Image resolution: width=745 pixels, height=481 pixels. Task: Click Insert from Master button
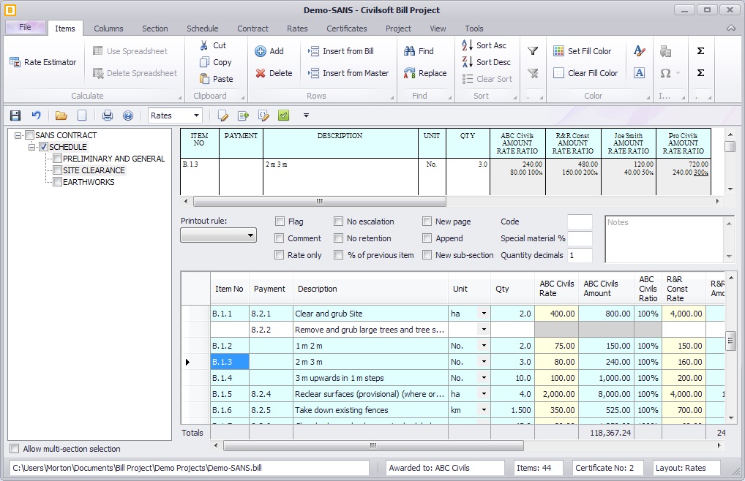pos(348,73)
